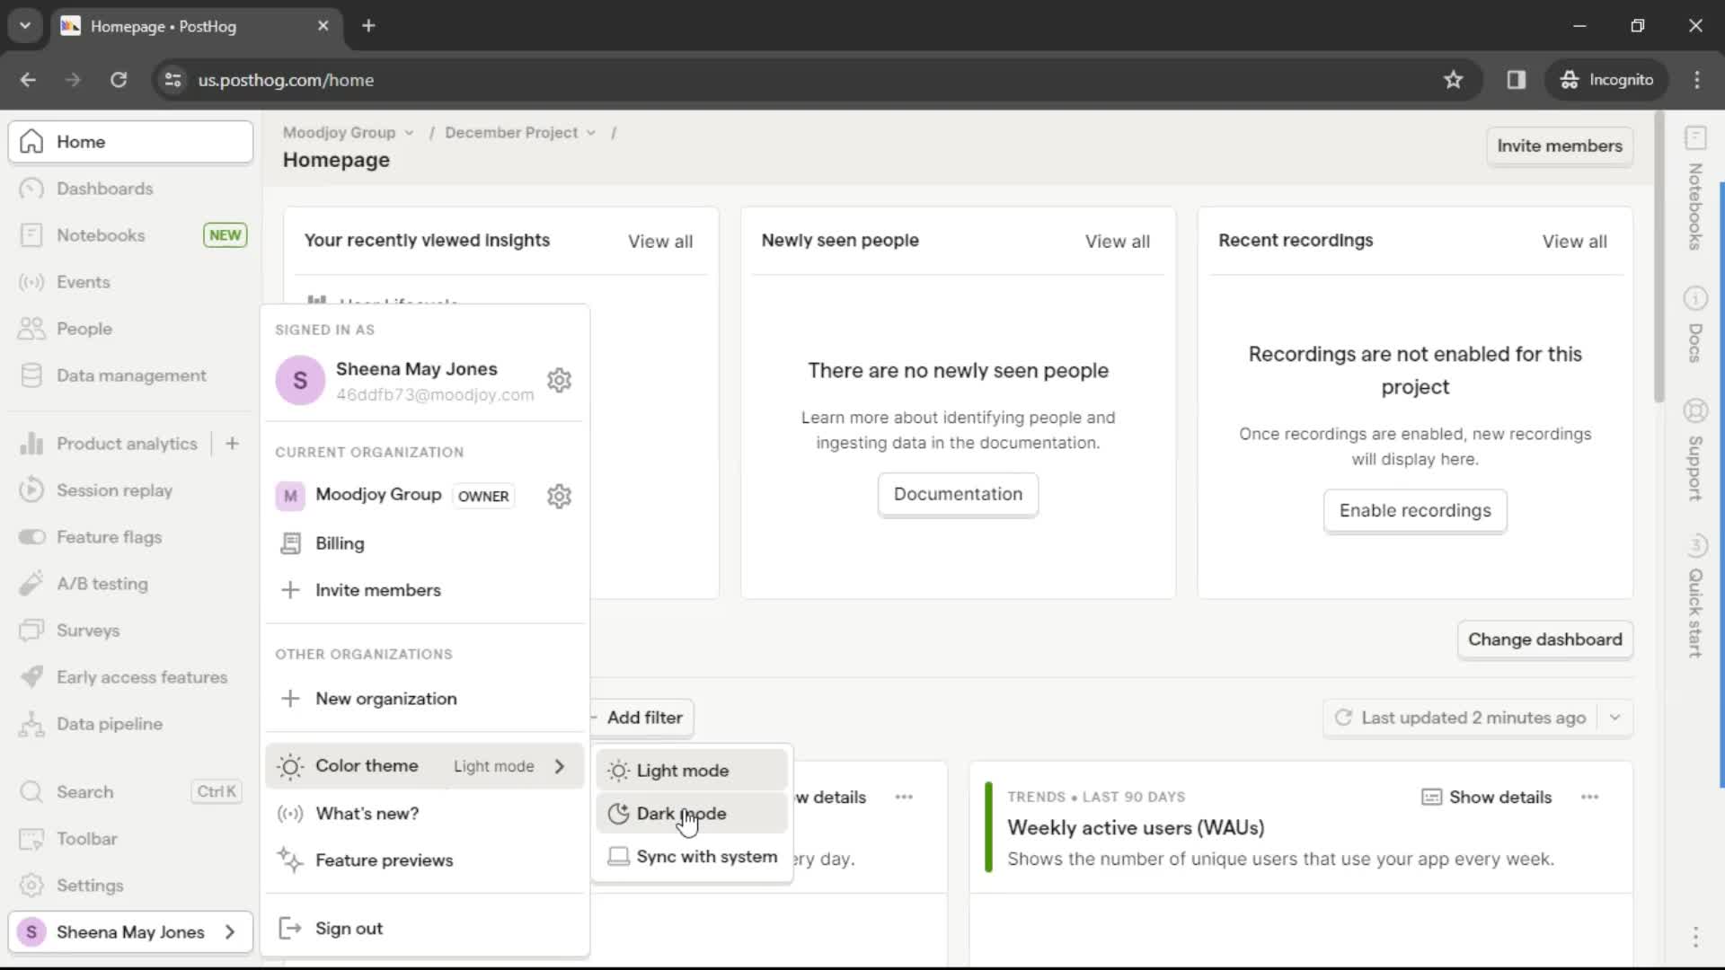Click Add filter button

pos(641,718)
